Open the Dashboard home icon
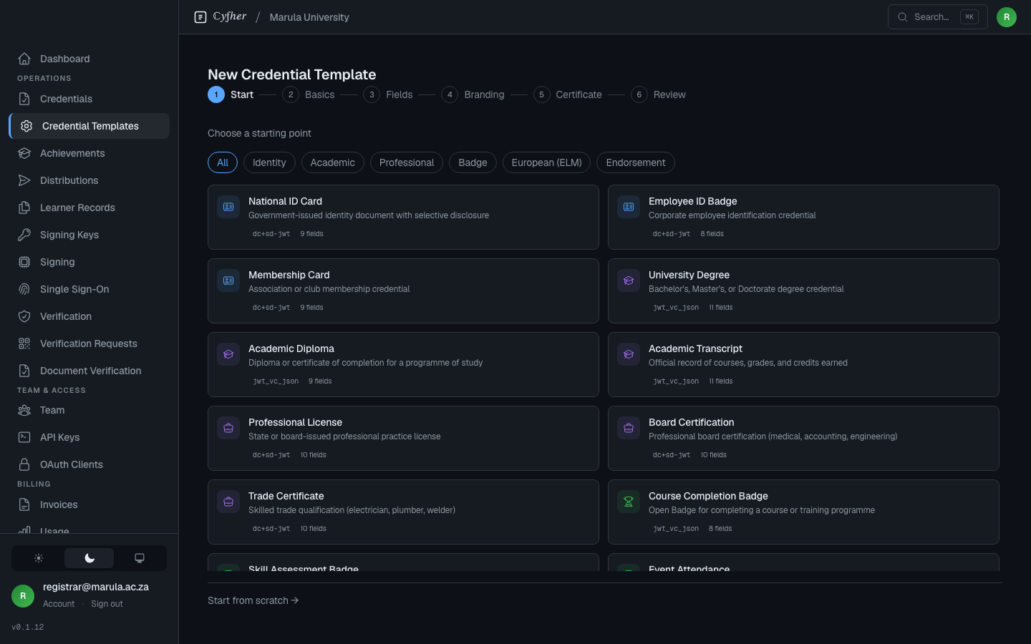 24,59
